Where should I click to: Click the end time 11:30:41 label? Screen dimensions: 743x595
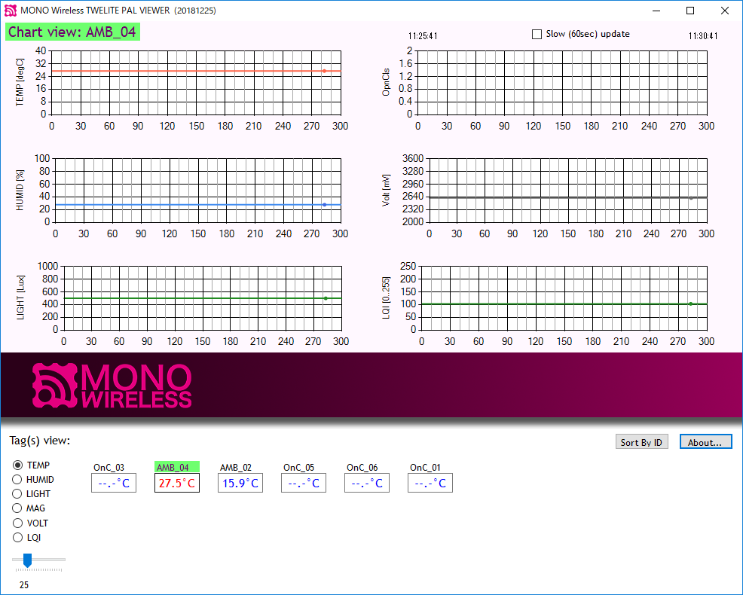pyautogui.click(x=703, y=36)
